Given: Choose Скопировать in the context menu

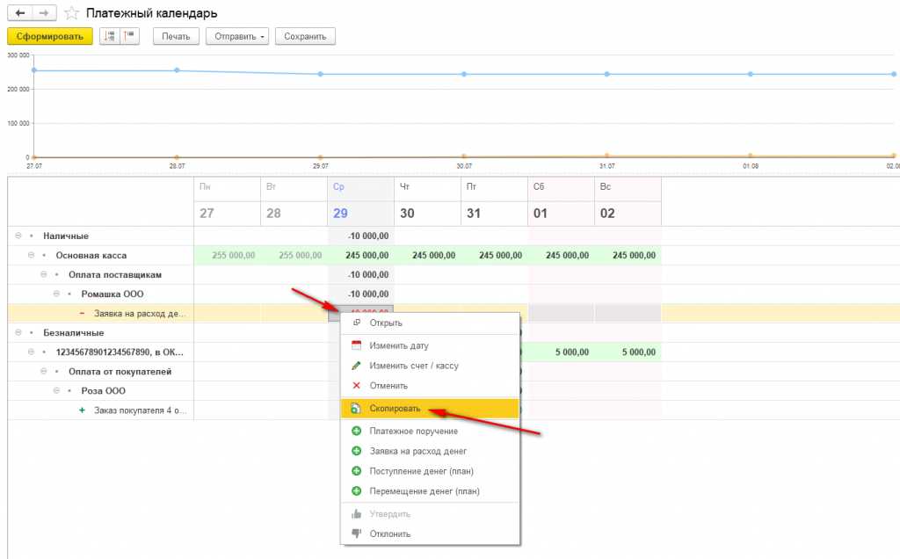Looking at the screenshot, I should click(x=430, y=409).
